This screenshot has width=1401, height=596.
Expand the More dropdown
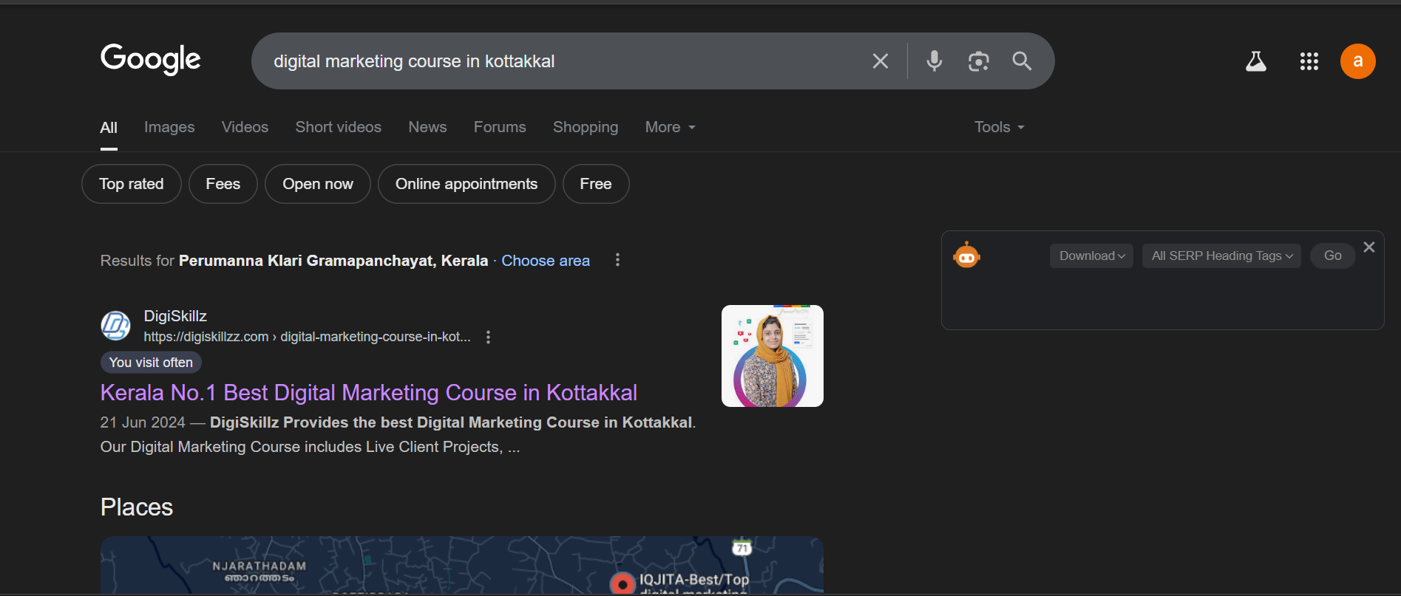pos(671,127)
